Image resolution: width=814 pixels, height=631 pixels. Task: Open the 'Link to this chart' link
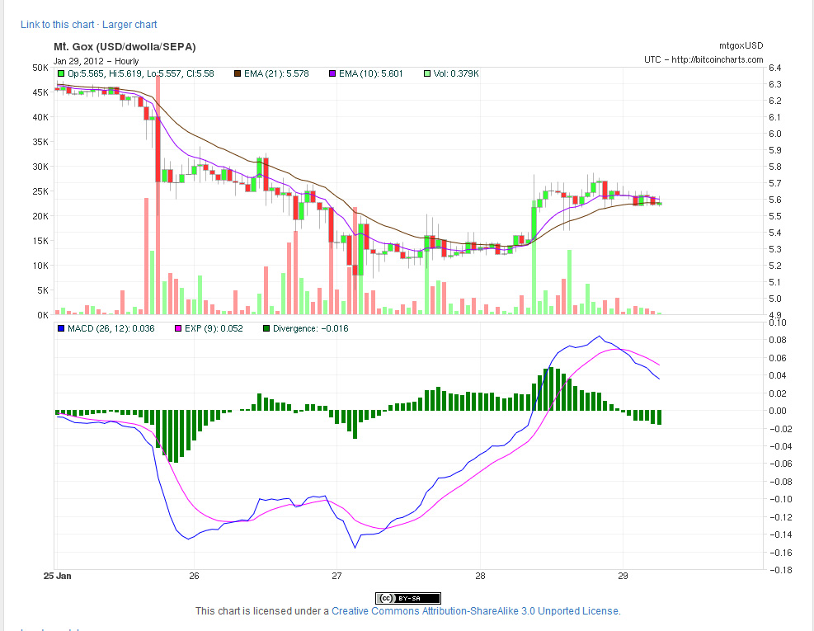[58, 25]
